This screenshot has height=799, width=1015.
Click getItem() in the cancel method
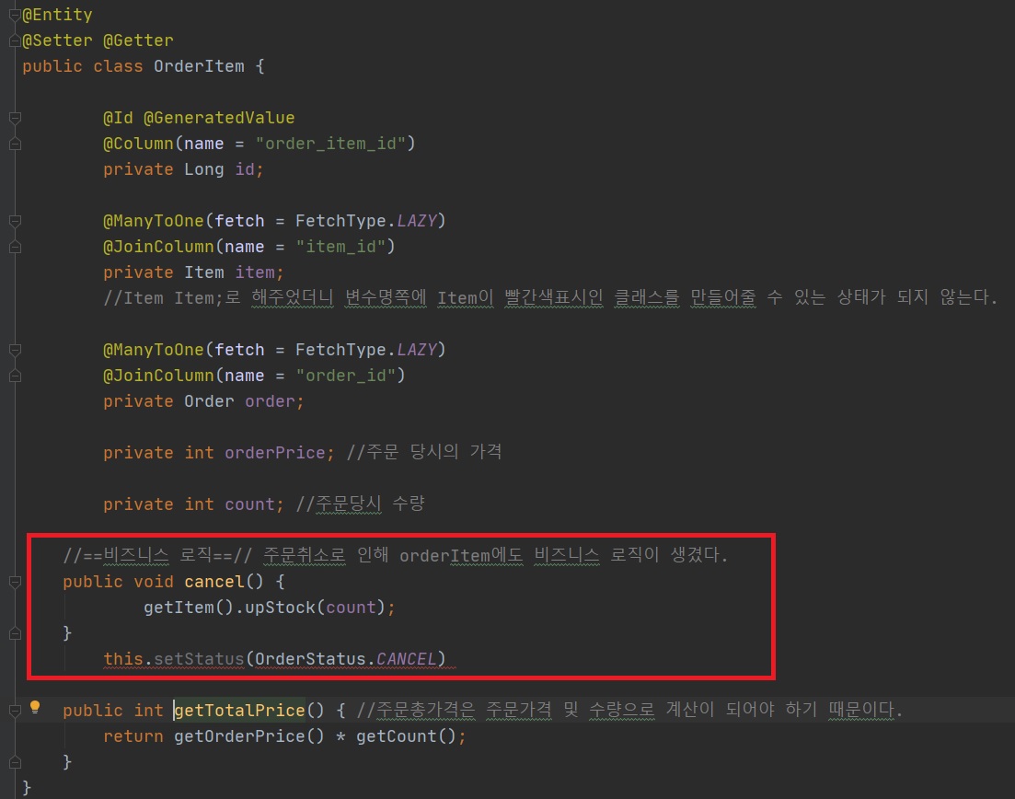tap(189, 607)
